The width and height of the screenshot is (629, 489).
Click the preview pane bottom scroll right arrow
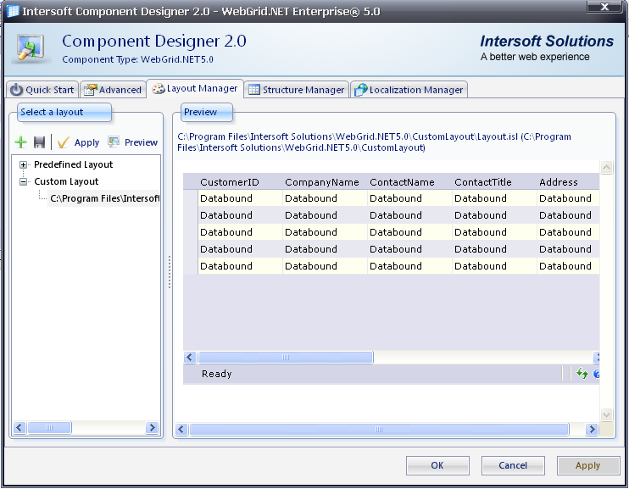coord(592,429)
